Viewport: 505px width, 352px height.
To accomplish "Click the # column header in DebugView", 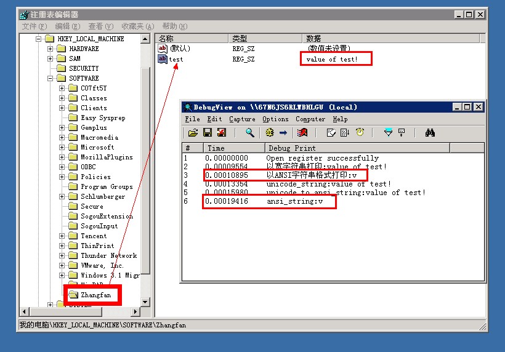I will pyautogui.click(x=193, y=148).
